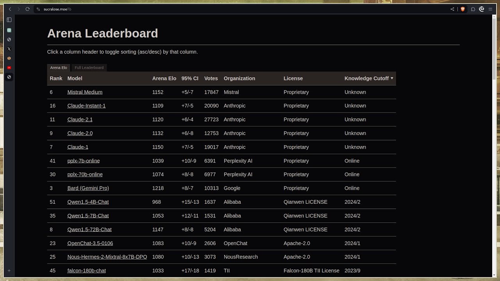Toggle Knowledge Cutoff sort arrow

(x=392, y=78)
